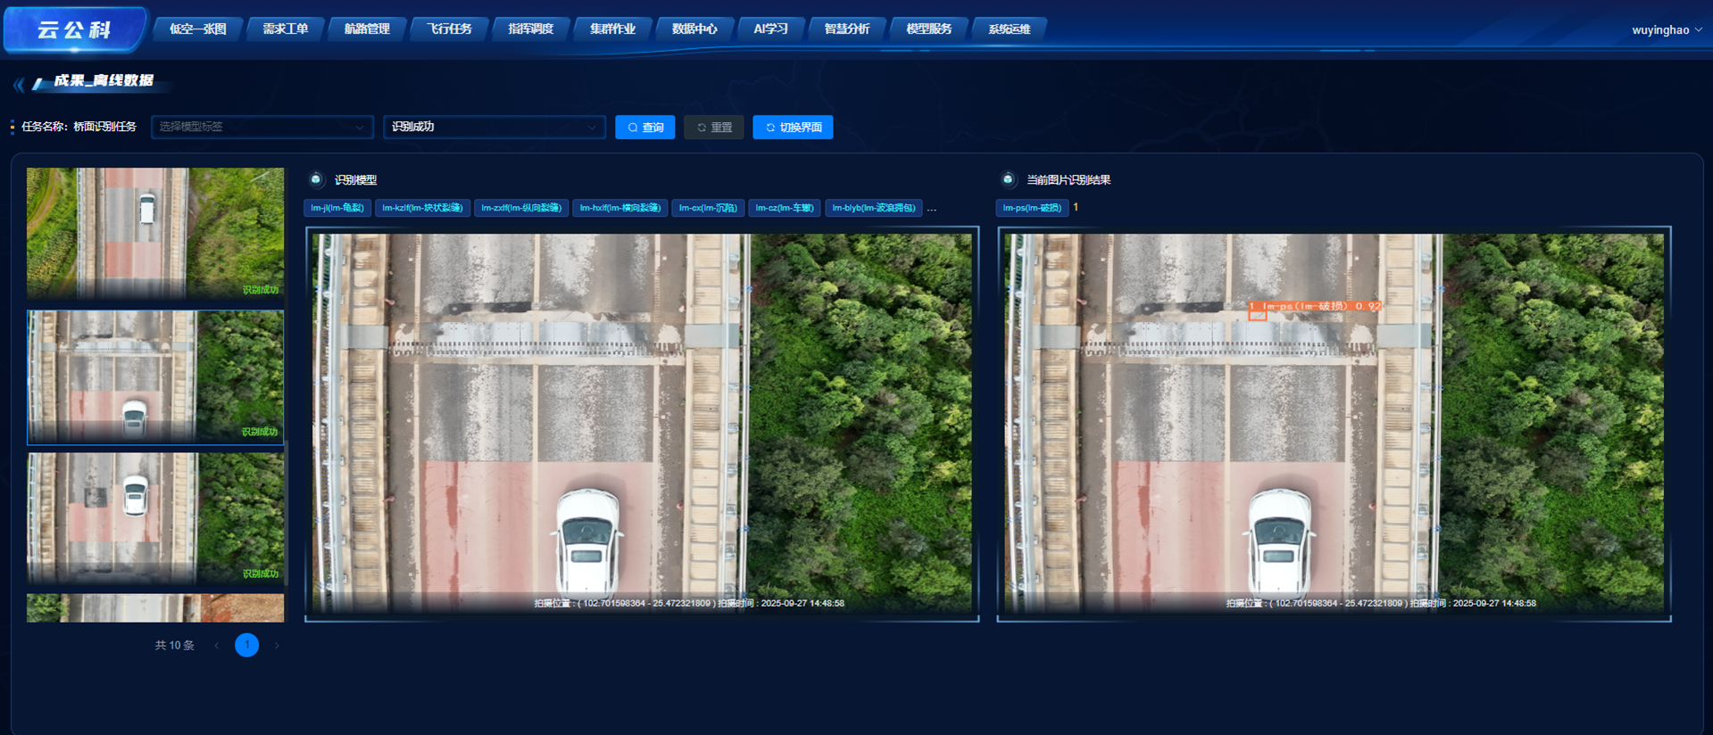Click the double-chevron back icon beside 成果_离线数据
This screenshot has width=1713, height=735.
19,84
